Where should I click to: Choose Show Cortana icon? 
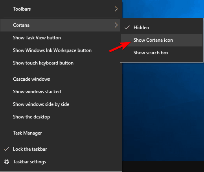(162, 40)
